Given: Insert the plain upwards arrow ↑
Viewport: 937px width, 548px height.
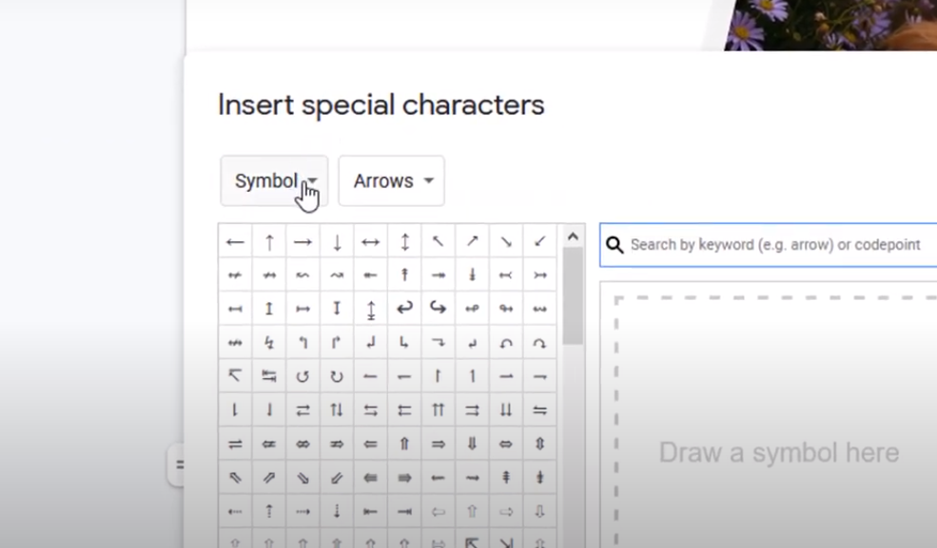Looking at the screenshot, I should coord(269,241).
